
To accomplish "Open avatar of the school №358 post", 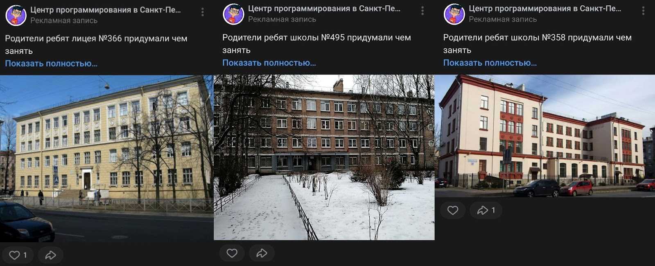I will [x=454, y=14].
